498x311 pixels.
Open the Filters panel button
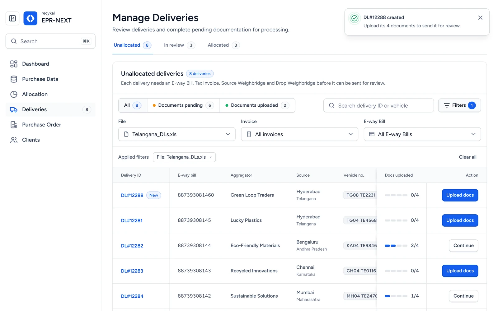pyautogui.click(x=459, y=105)
